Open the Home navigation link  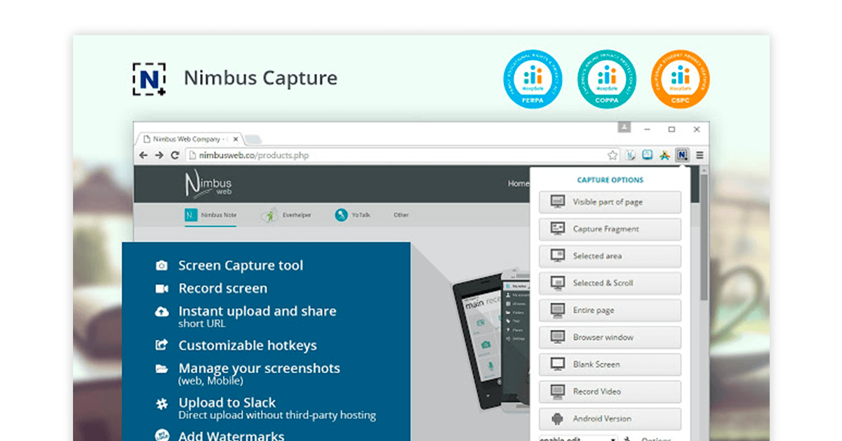pyautogui.click(x=518, y=184)
